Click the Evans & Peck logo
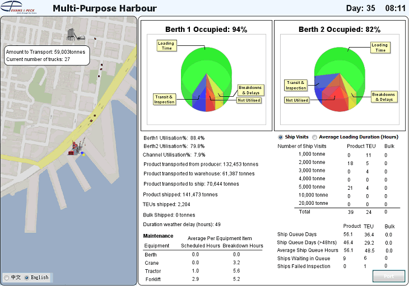Screen dimensions: 409x286 [21, 8]
